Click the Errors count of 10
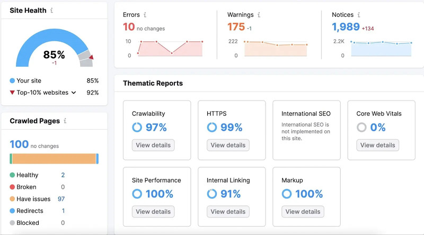 (129, 27)
